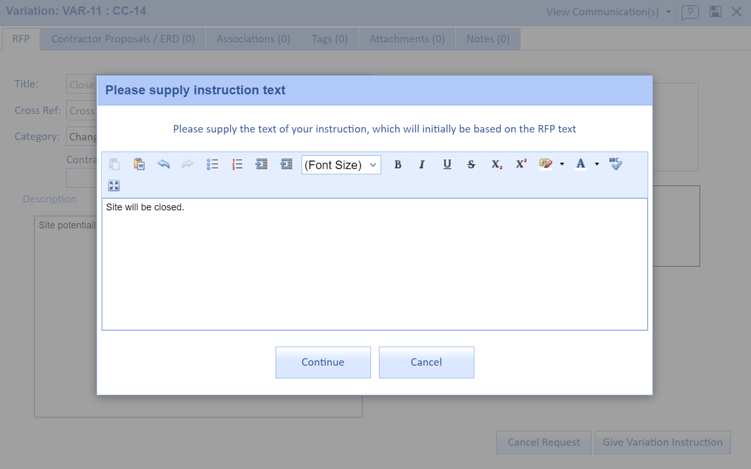Click inside the instruction text area
Image resolution: width=751 pixels, height=469 pixels.
374,265
